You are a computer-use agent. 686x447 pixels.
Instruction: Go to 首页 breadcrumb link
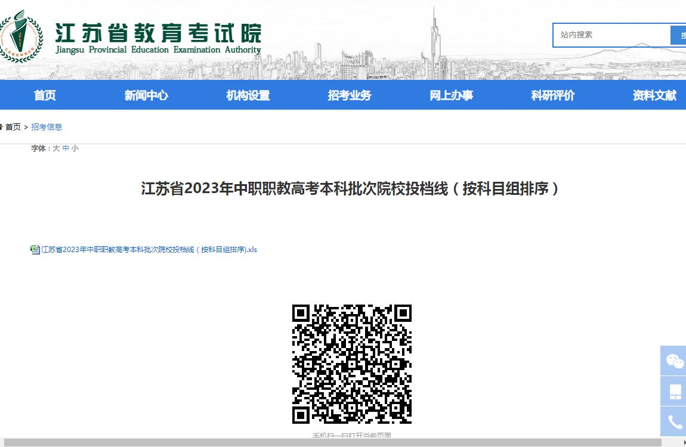tap(13, 127)
